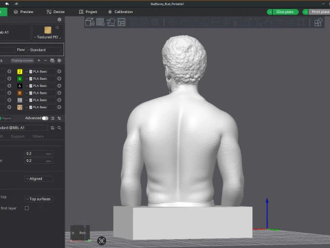Remove a filament with the minus icon

[x=45, y=61]
